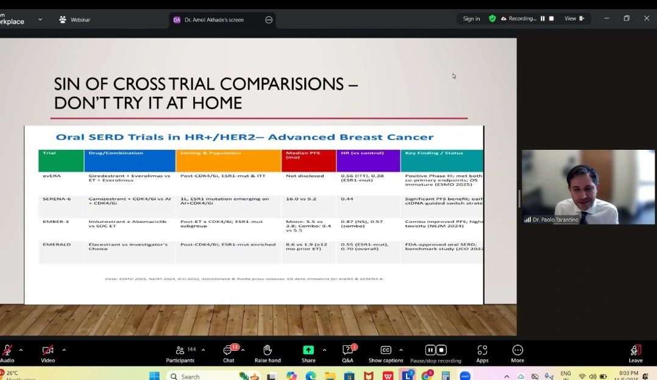Viewport: 657px width, 380px height.
Task: Expand the participants options arrow
Action: (203, 350)
